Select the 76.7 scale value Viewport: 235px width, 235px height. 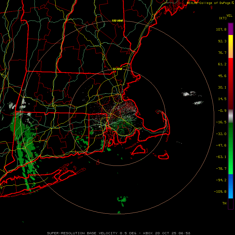coord(222,52)
